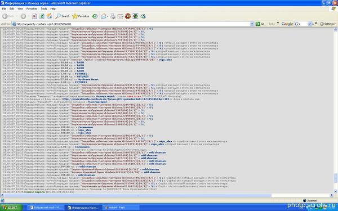Click the green square toolbar icon
This screenshot has width=338, height=211.
[x=135, y=16]
